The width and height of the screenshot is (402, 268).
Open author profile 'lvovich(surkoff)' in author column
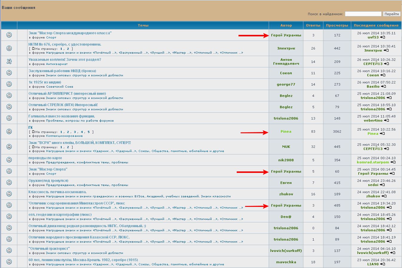[x=286, y=251]
